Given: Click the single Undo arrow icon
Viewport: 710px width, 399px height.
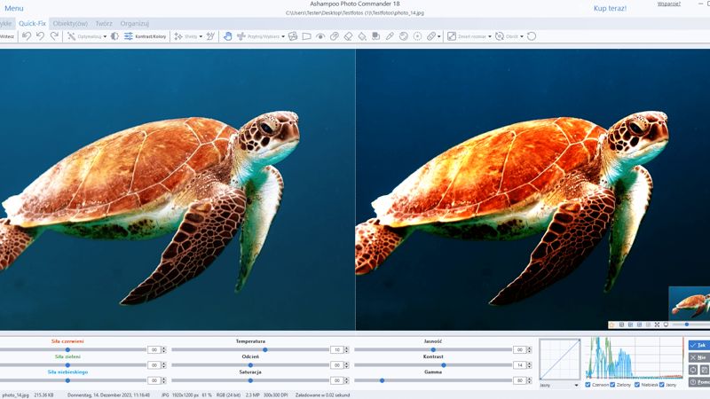Looking at the screenshot, I should pyautogui.click(x=40, y=36).
